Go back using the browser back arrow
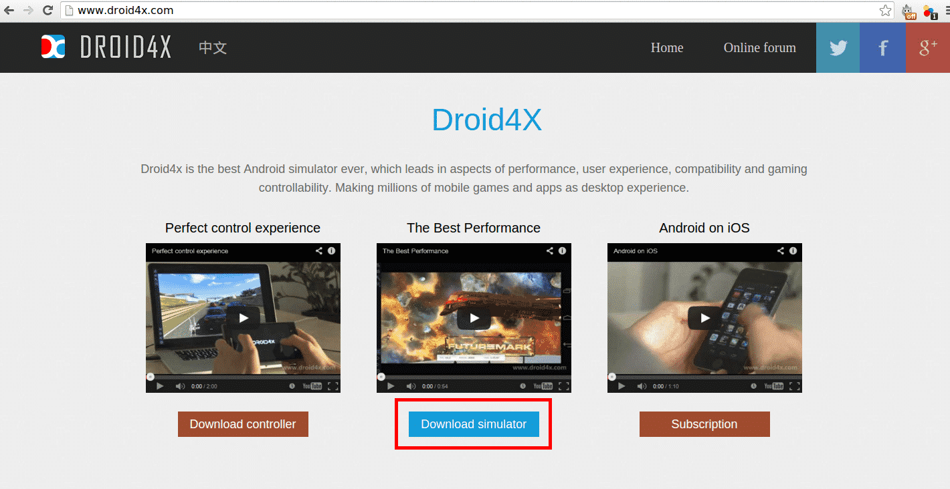Screen dimensions: 950x489 9,11
